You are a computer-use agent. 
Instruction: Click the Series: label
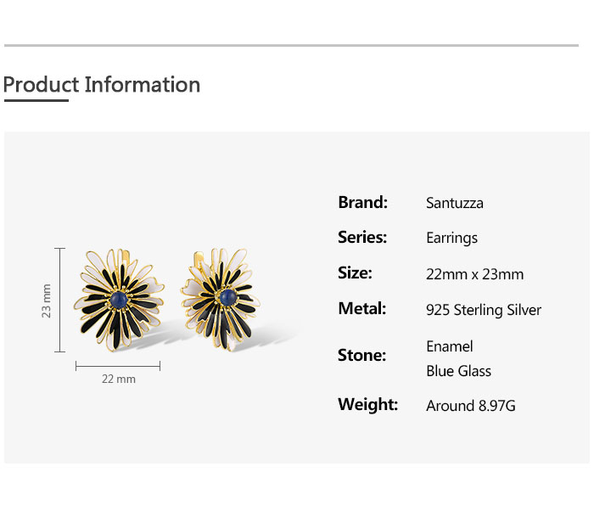(361, 238)
